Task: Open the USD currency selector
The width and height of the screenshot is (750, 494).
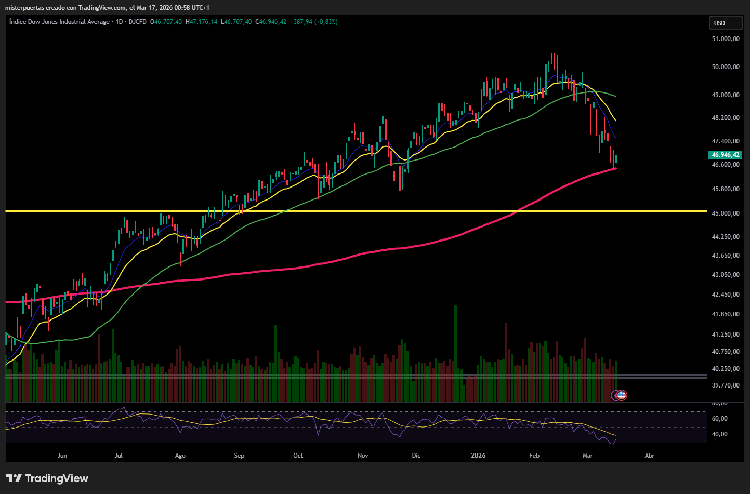Action: [726, 23]
